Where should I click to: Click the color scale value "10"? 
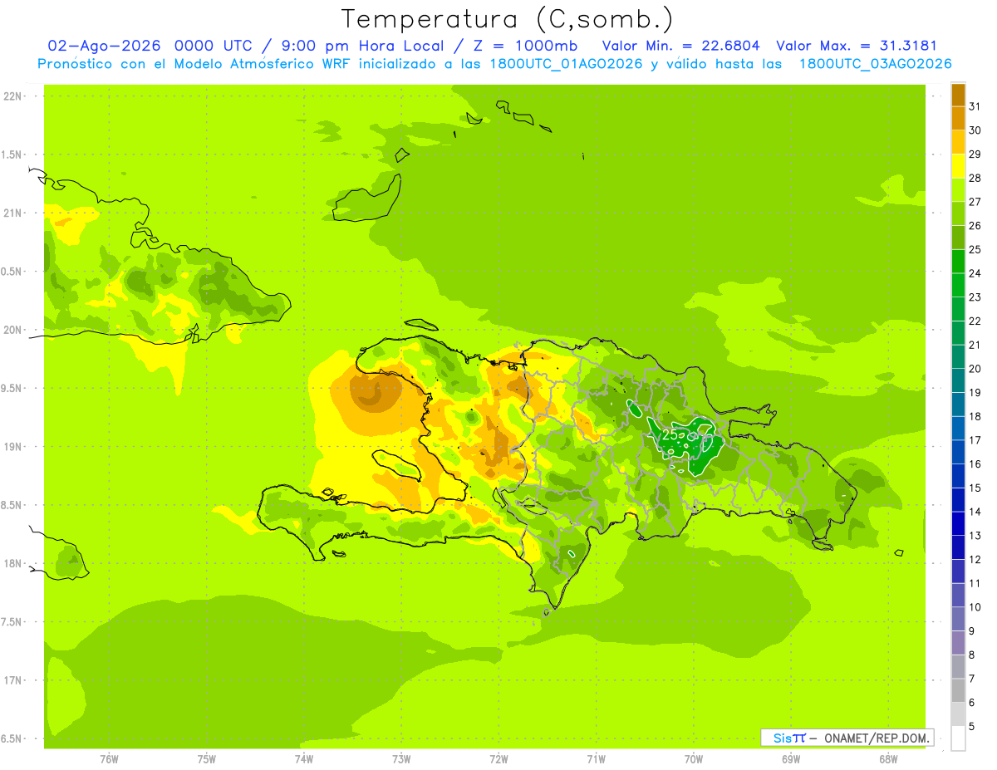pyautogui.click(x=975, y=607)
